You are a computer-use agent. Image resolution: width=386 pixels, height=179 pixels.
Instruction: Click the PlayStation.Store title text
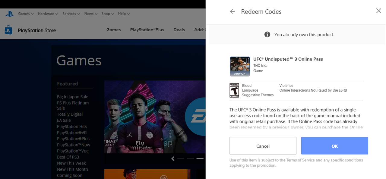[37, 30]
